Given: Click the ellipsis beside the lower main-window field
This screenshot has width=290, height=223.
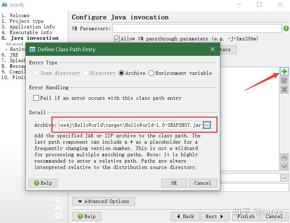Looking at the screenshot, I should (x=285, y=178).
